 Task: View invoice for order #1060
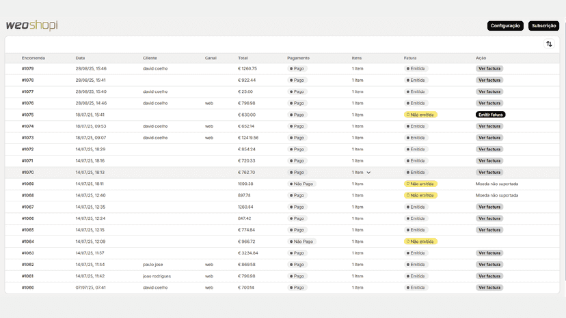pos(489,288)
